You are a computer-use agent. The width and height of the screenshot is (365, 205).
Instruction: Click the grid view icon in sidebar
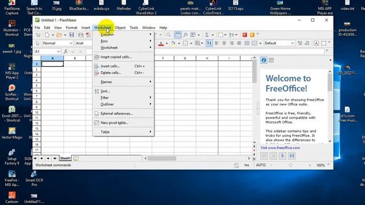pos(271,60)
